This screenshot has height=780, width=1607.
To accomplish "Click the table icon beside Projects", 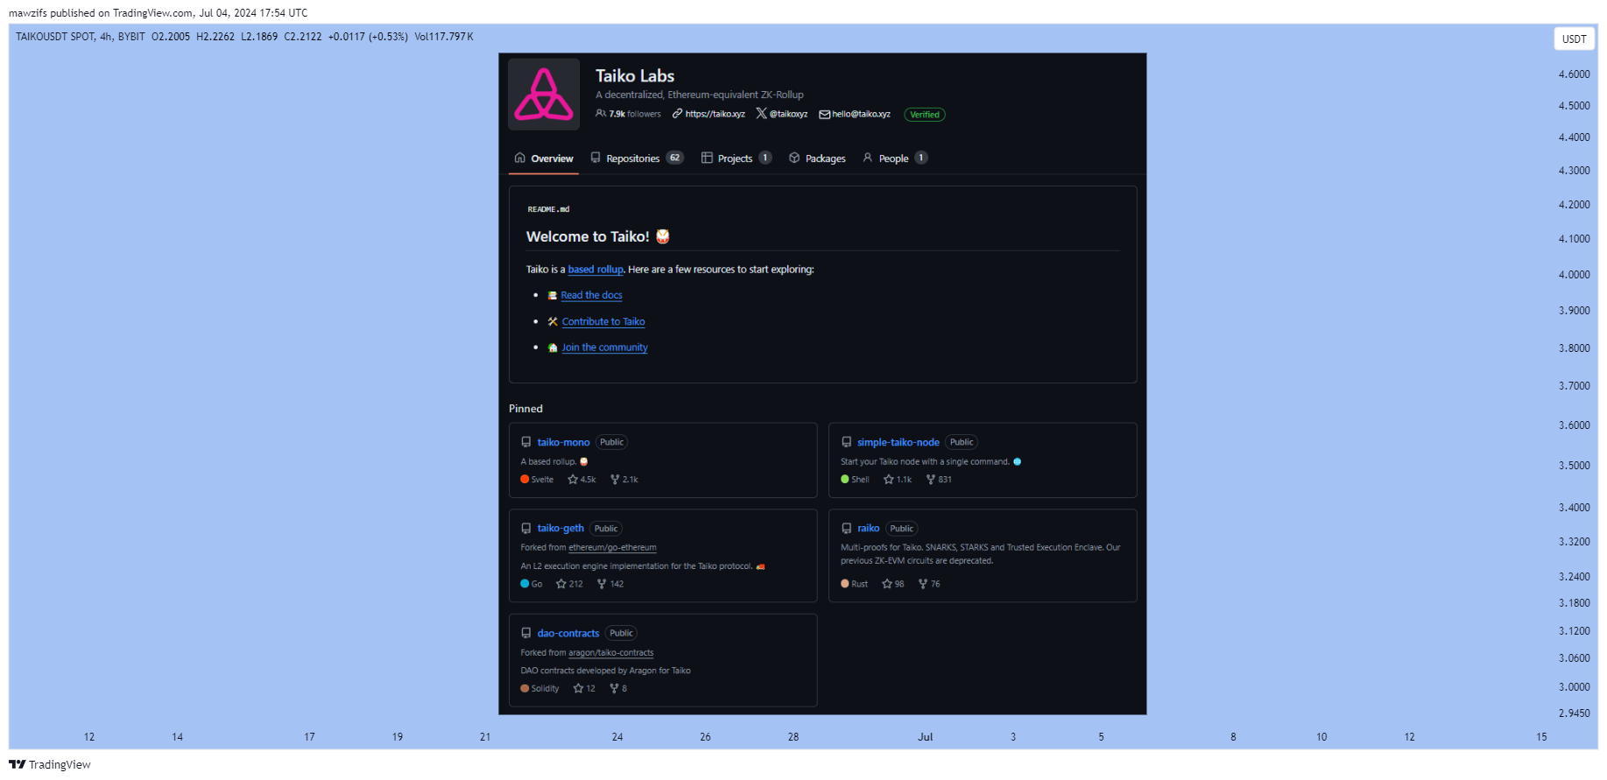I will 707,158.
